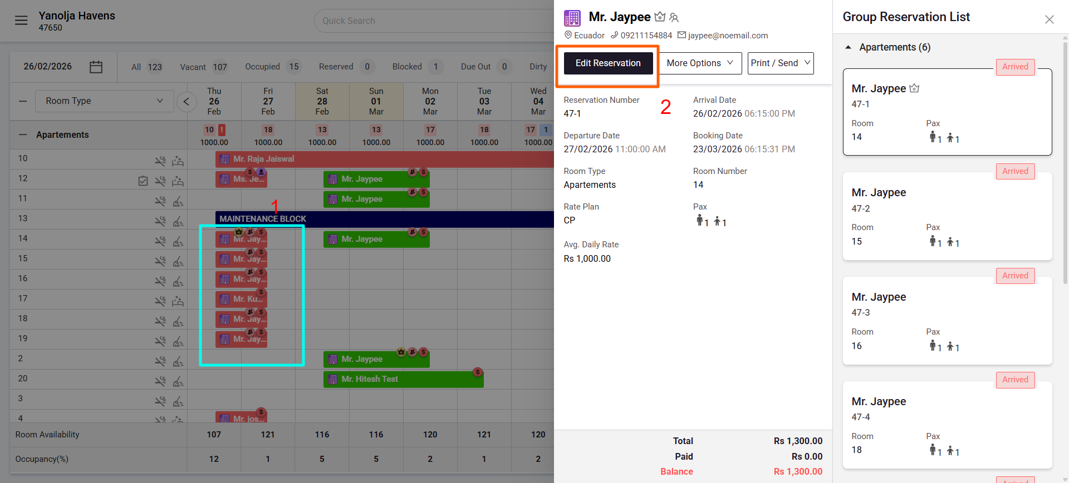Open the date picker calendar icon
Viewport: 1069px width, 483px height.
click(96, 67)
